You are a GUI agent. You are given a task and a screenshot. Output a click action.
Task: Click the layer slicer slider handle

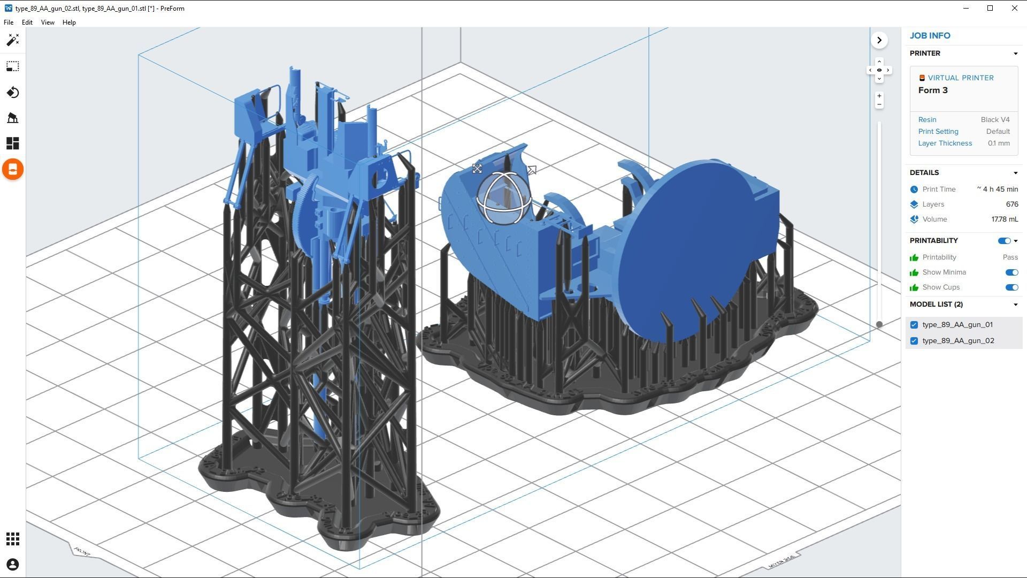pos(879,324)
